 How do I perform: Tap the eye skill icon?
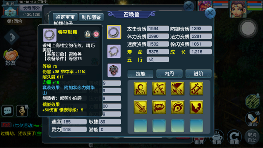178,107
